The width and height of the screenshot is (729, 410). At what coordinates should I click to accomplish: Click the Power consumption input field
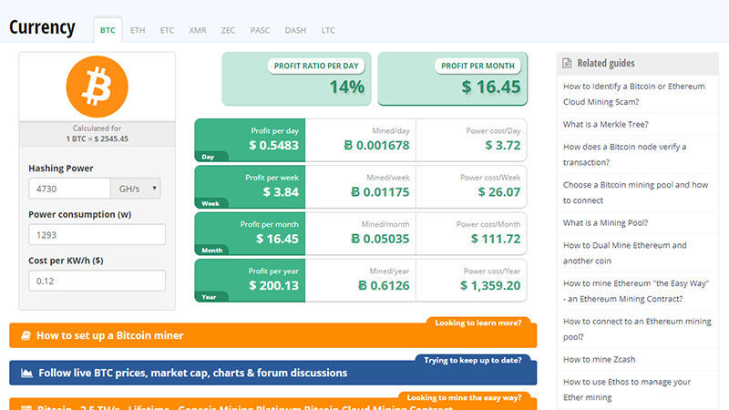point(97,234)
